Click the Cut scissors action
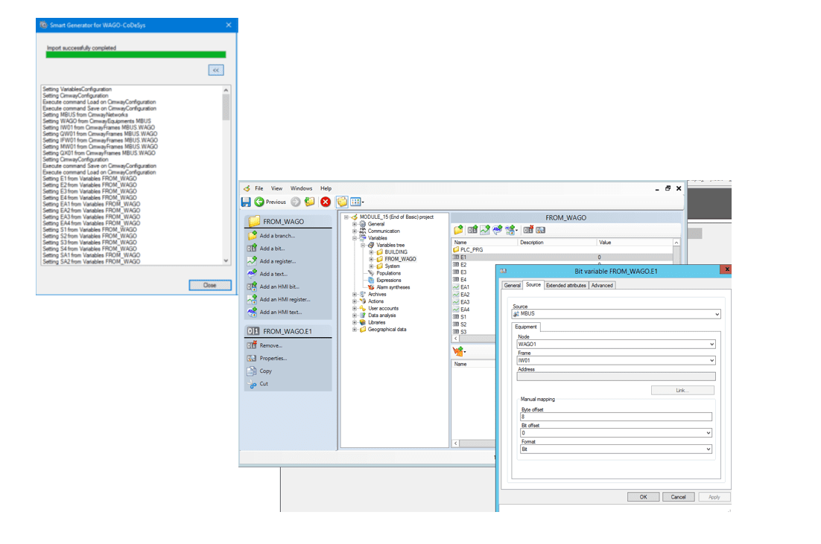This screenshot has width=821, height=544. pyautogui.click(x=263, y=384)
